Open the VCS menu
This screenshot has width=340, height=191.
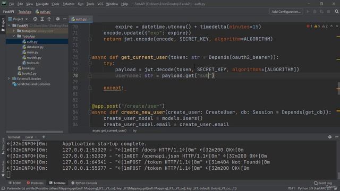coord(100,4)
